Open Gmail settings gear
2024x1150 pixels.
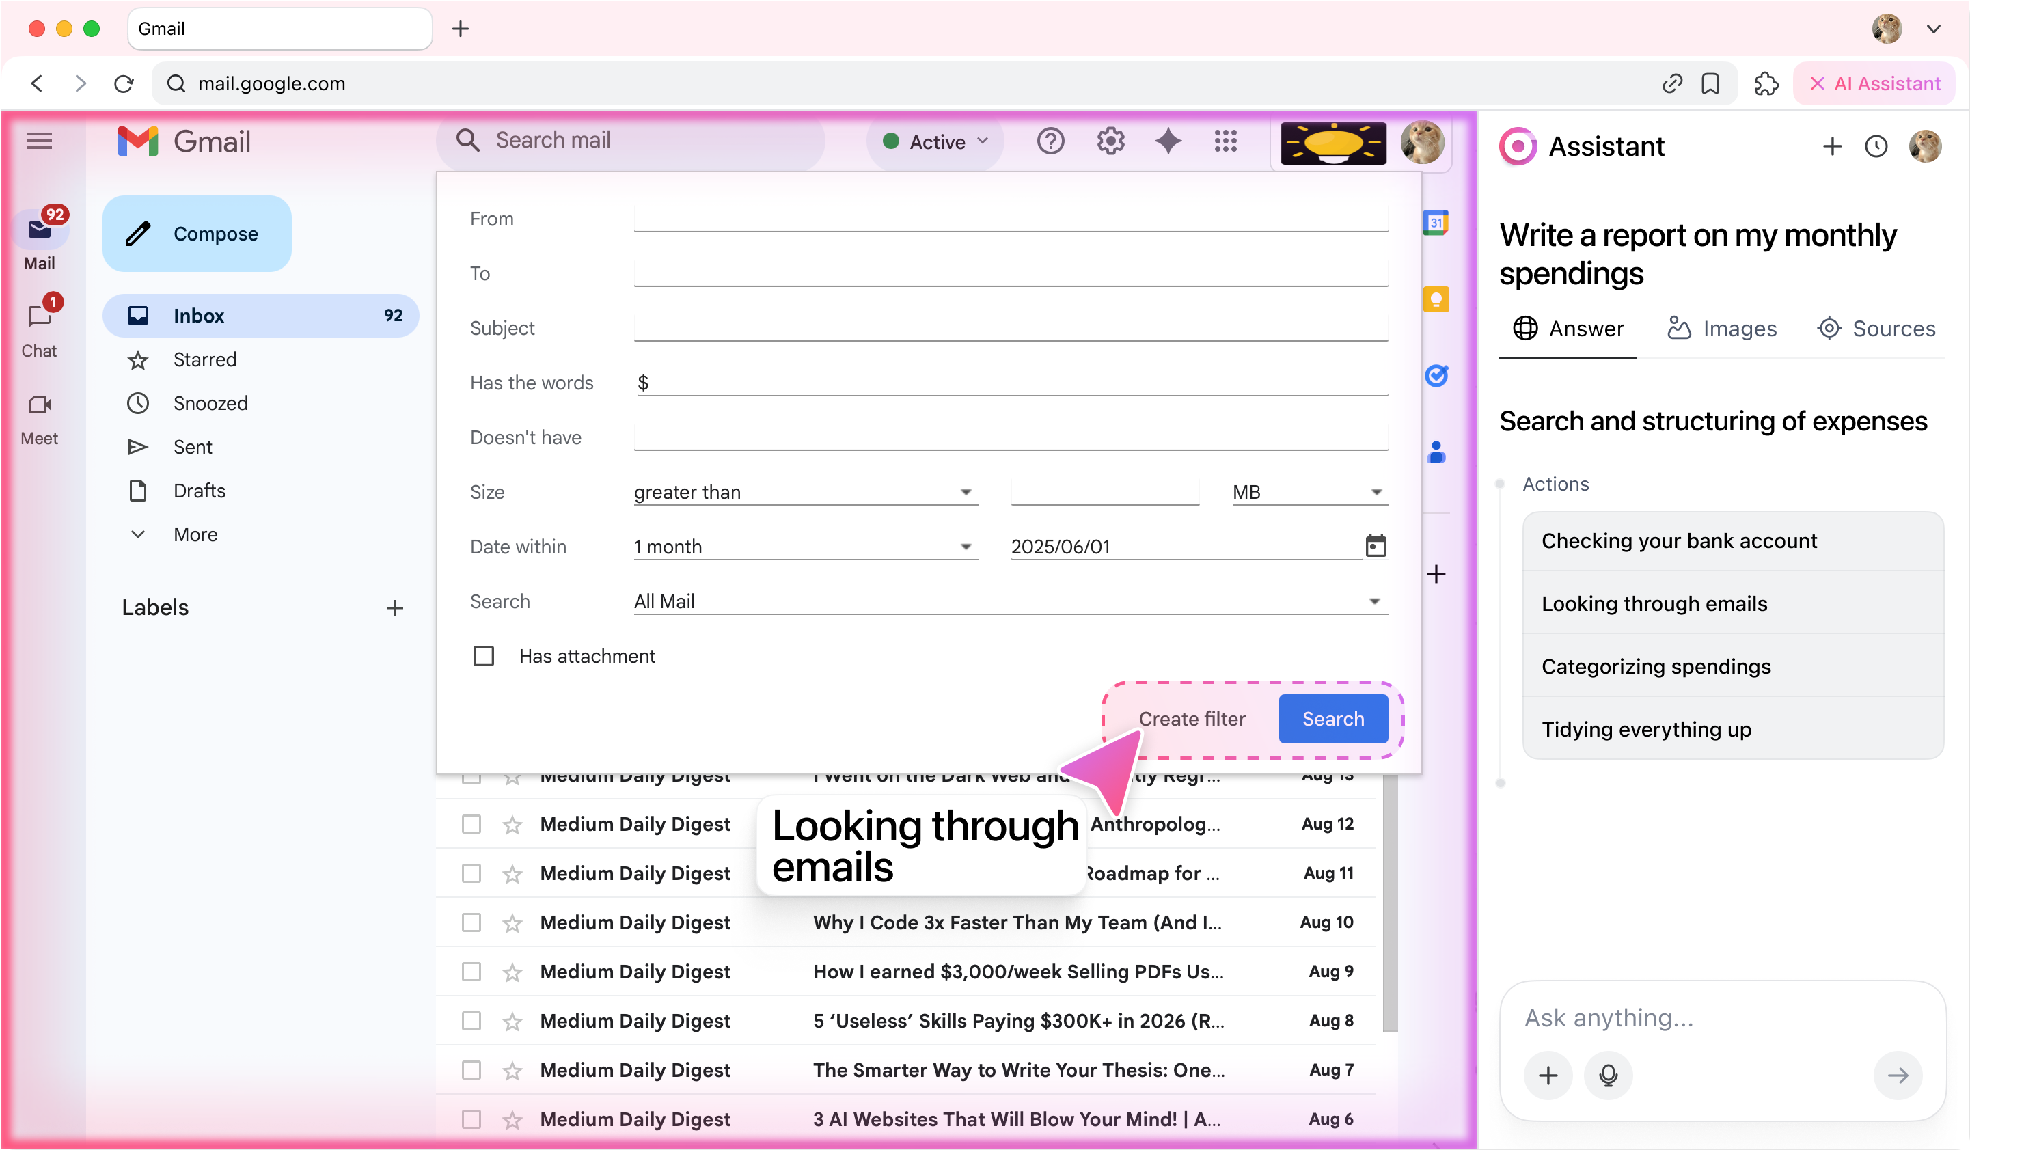click(1110, 141)
